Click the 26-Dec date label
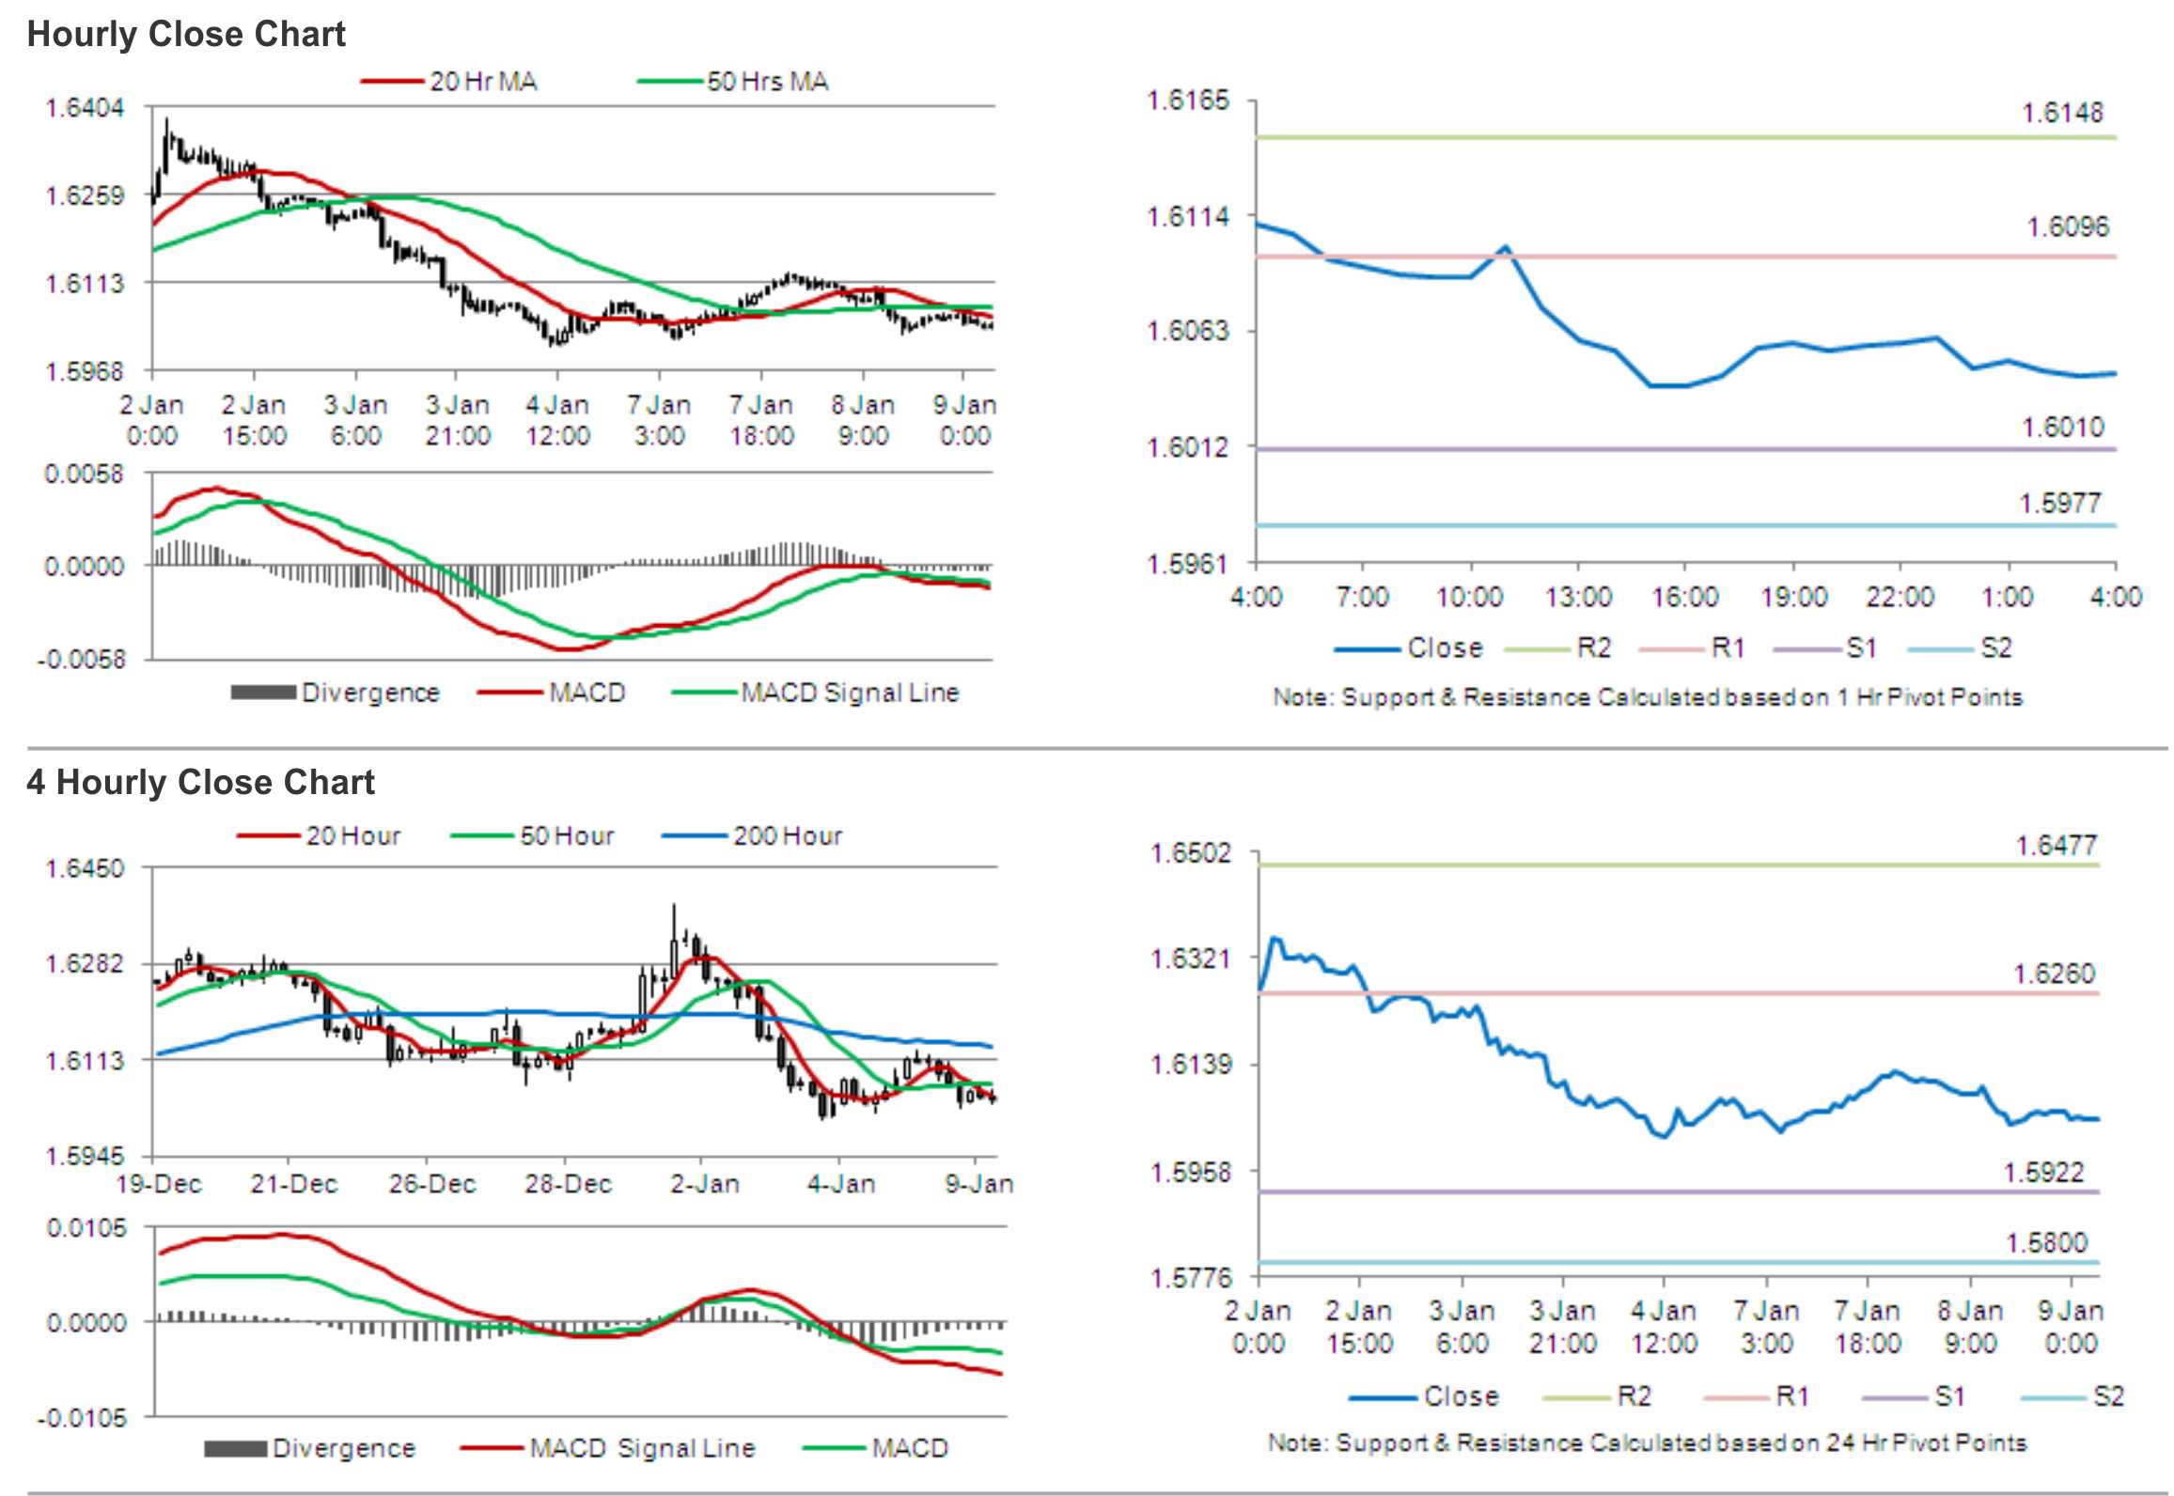 coord(432,1184)
